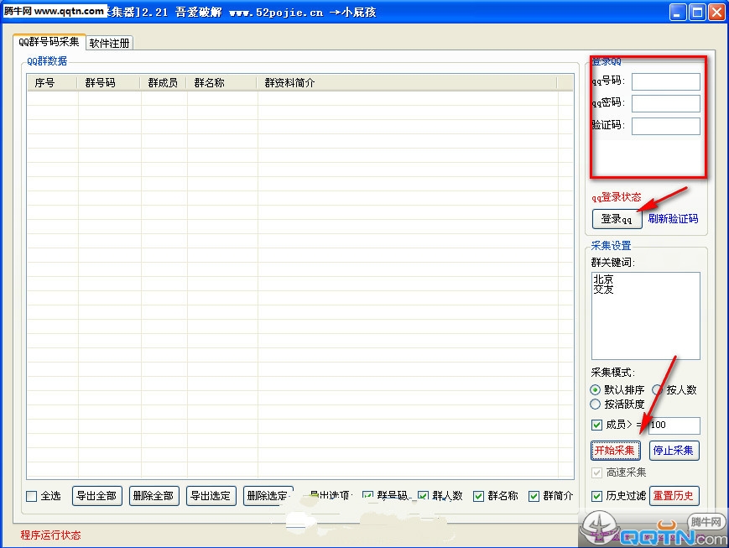Viewport: 729px width, 548px height.
Task: Sort by the 群号码 column header
Action: (109, 83)
